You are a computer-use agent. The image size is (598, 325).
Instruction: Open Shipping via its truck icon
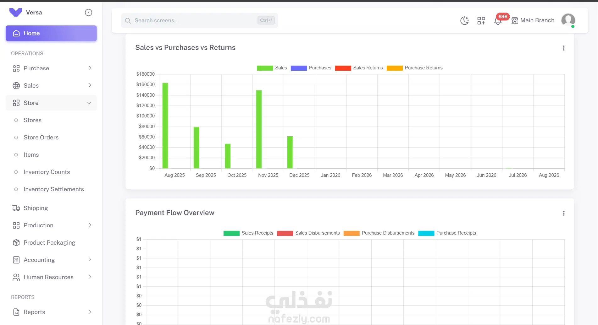pyautogui.click(x=16, y=208)
